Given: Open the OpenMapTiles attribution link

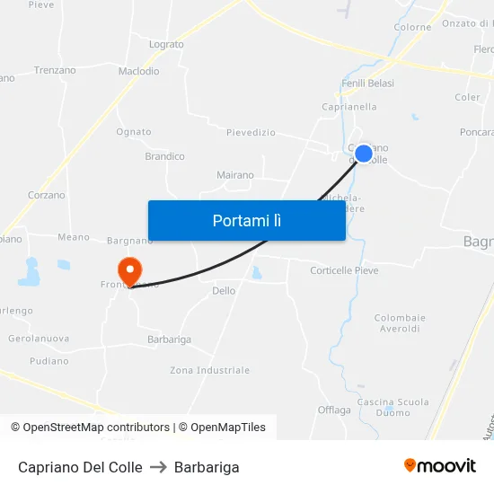Looking at the screenshot, I should coord(222,428).
